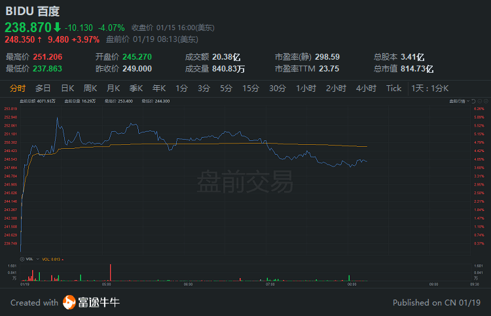
Task: Click the Futu Niuniu logo icon
Action: click(69, 302)
